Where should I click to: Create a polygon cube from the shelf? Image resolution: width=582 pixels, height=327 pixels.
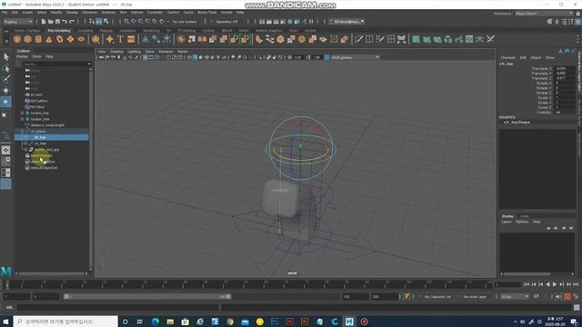coord(28,39)
